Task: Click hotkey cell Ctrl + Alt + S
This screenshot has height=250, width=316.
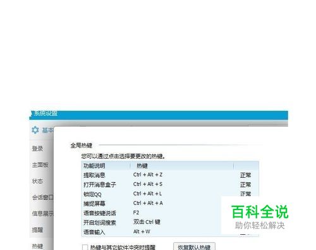Action: 148,184
